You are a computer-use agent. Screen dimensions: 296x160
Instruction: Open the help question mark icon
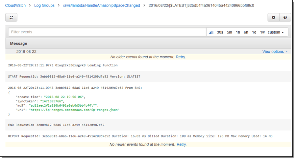(x=285, y=17)
